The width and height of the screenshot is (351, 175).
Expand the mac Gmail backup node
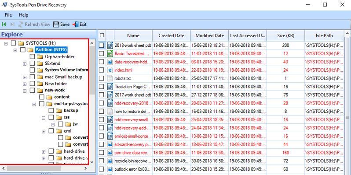(x=25, y=77)
